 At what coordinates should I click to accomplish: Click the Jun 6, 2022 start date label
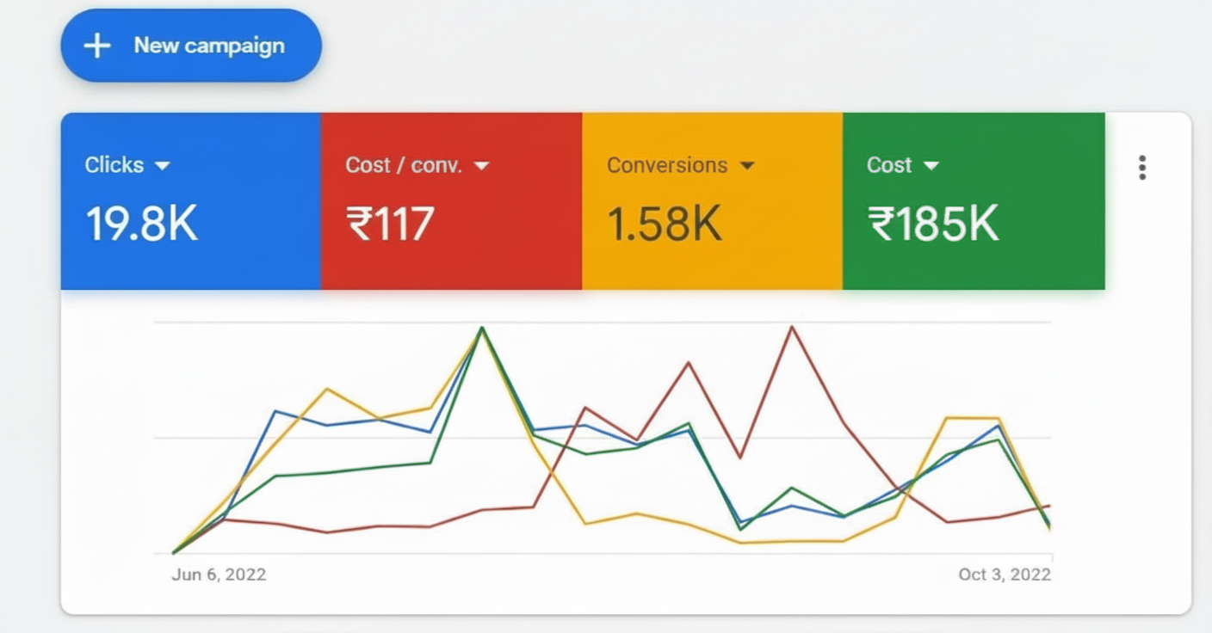point(219,575)
